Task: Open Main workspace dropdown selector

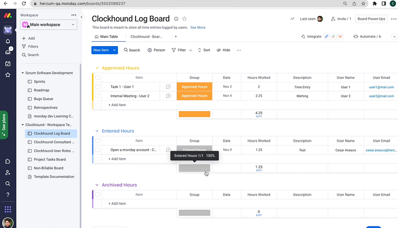Action: pos(49,25)
